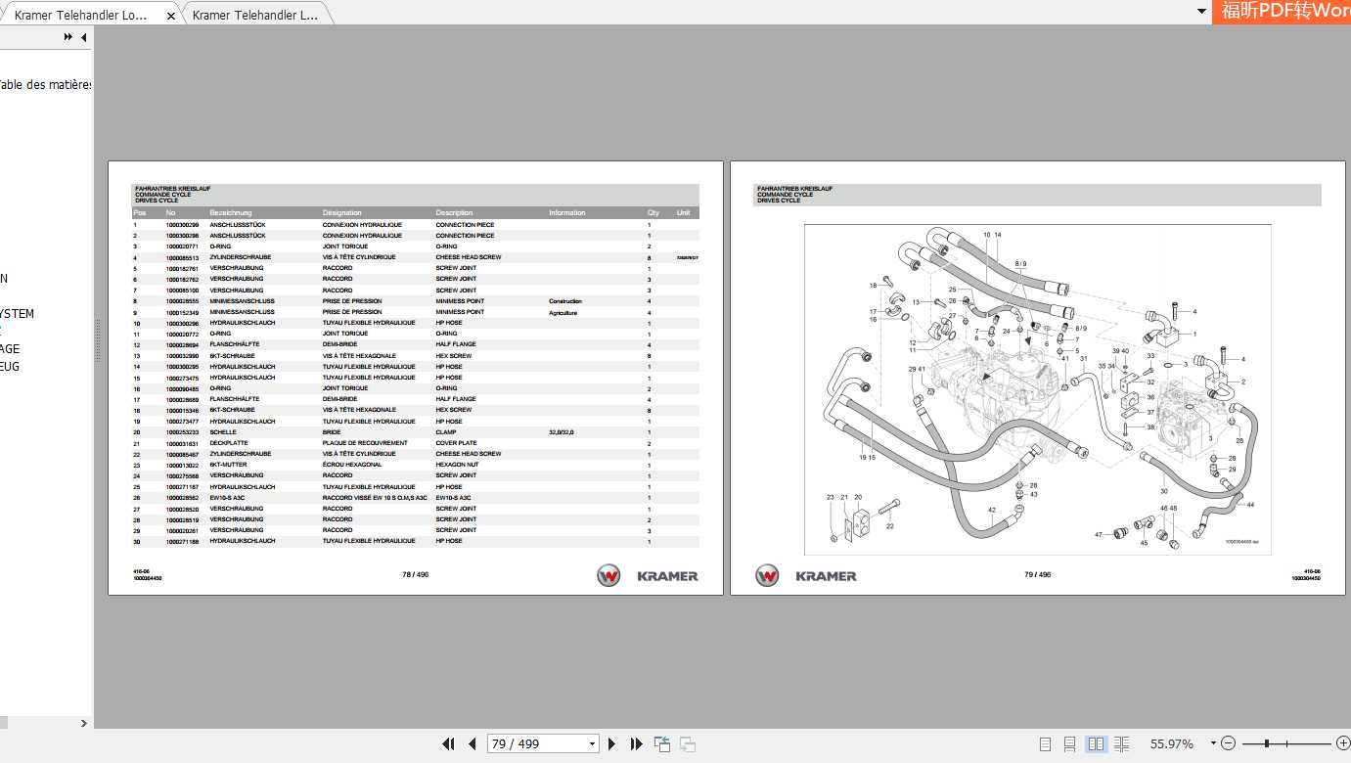Collapse the bookmarks side panel
This screenshot has height=763, width=1351.
pyautogui.click(x=84, y=37)
